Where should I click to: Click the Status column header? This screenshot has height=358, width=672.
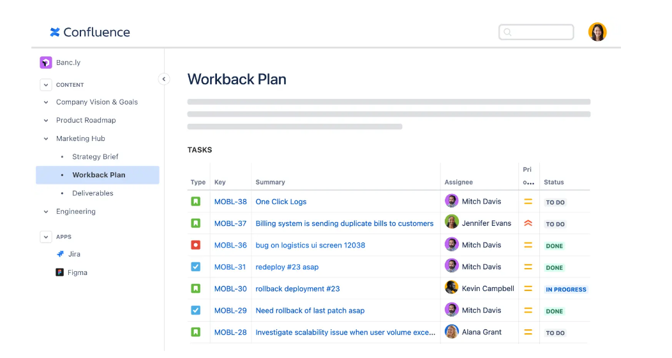click(x=554, y=183)
